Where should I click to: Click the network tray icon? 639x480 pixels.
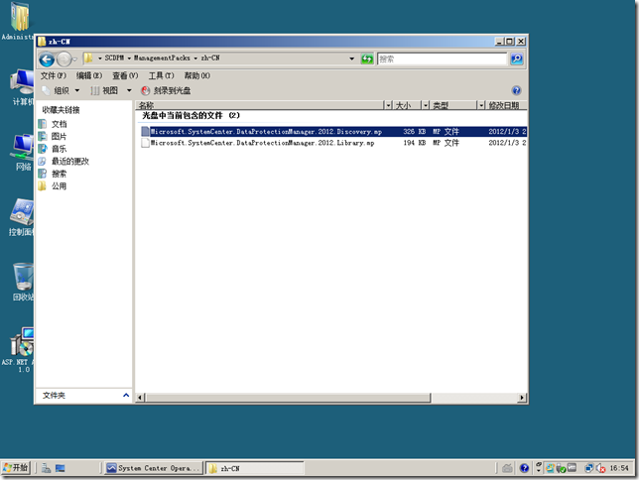pyautogui.click(x=588, y=468)
